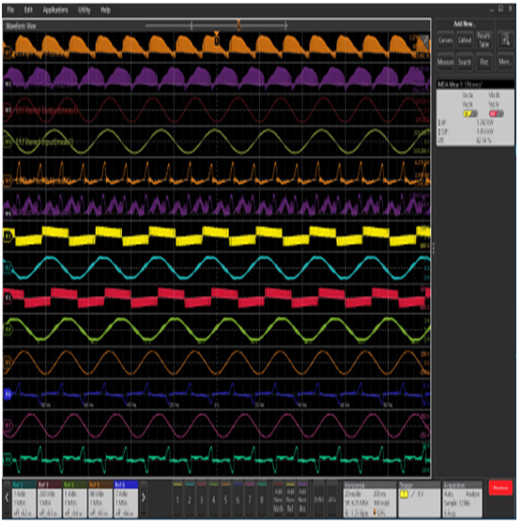Screen dimensions: 521x523
Task: Expand the More... add-new options
Action: pyautogui.click(x=506, y=62)
